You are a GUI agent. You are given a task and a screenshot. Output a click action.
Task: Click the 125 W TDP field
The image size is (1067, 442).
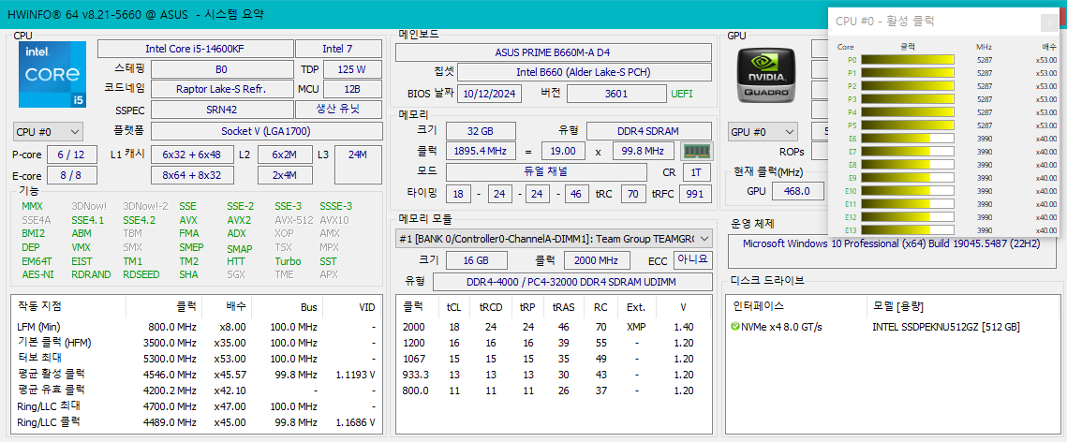tap(352, 69)
